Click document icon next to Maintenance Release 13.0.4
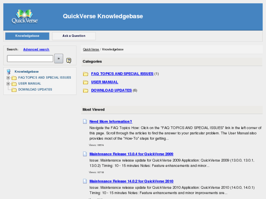The width and height of the screenshot is (266, 199). coord(85,154)
